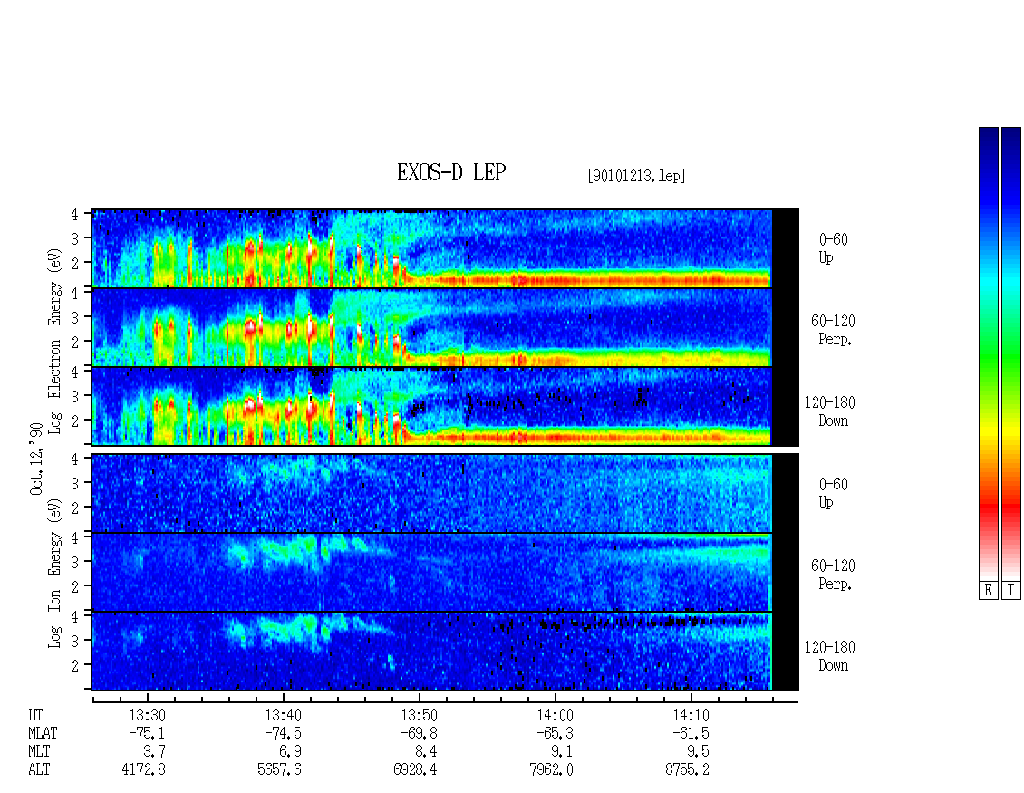
Task: Select the 0-60 Up label beside electron panels
Action: click(x=834, y=248)
